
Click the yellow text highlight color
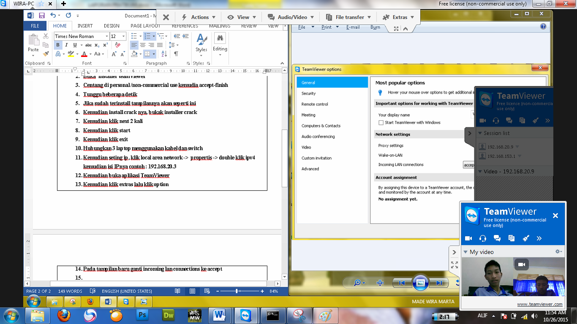click(71, 54)
